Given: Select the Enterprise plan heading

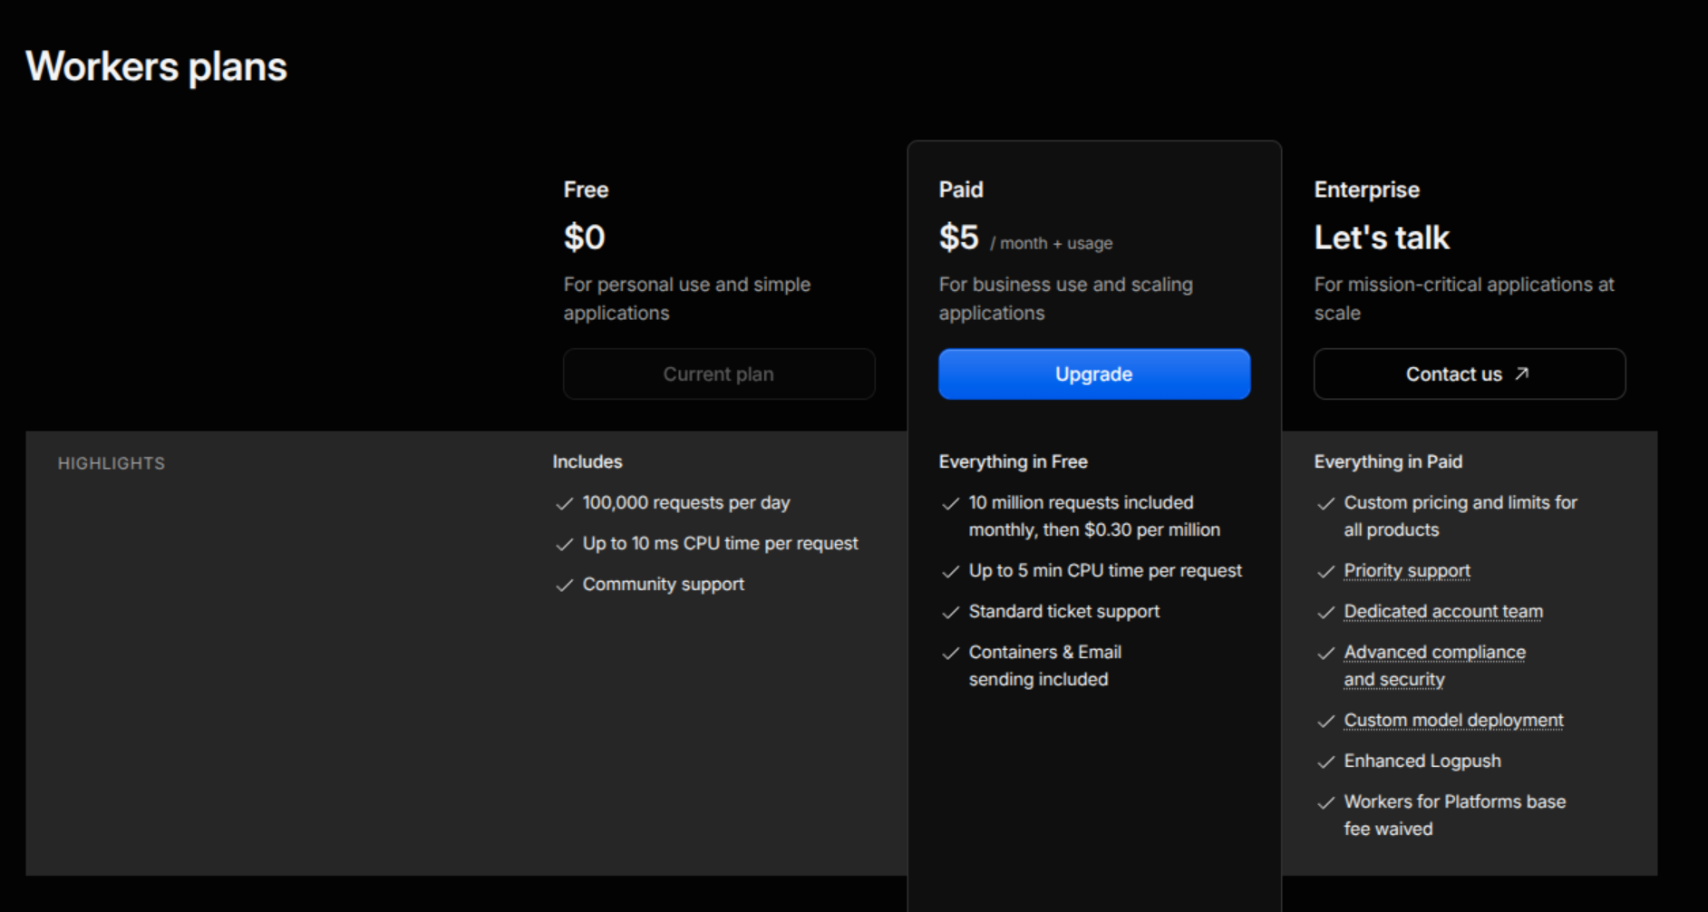Looking at the screenshot, I should click(1367, 189).
